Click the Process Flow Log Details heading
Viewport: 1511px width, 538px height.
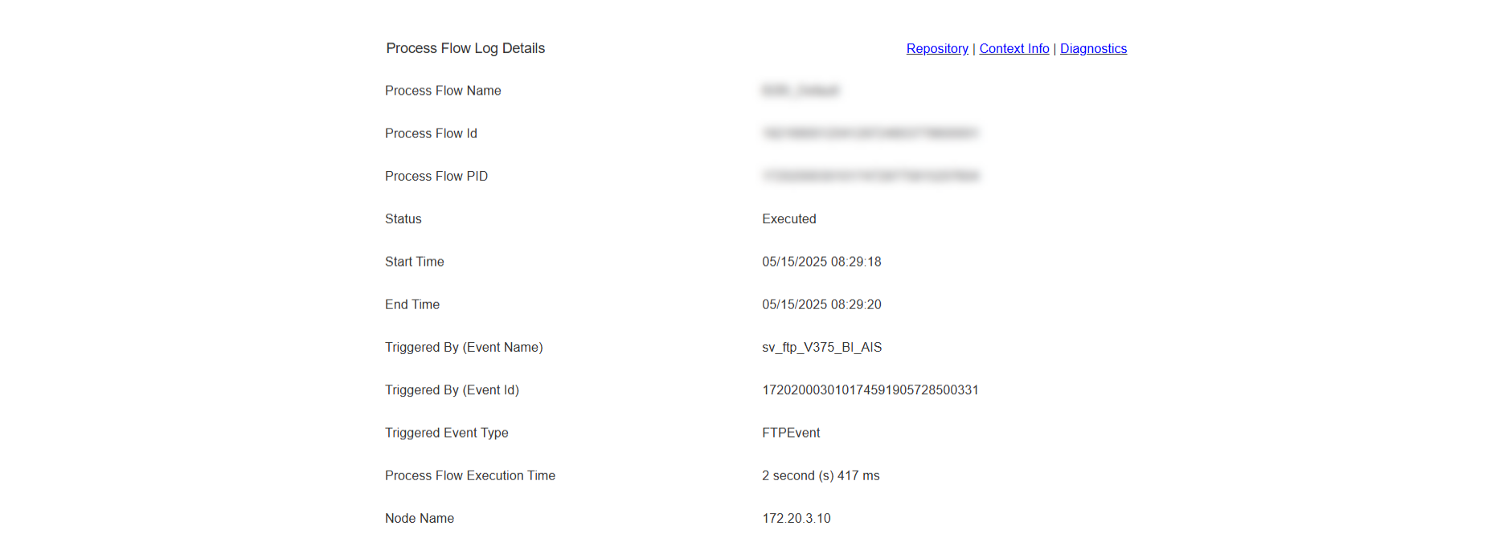click(465, 48)
